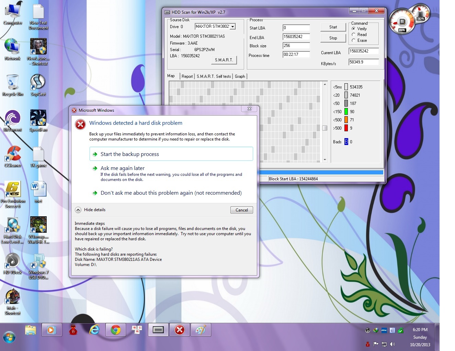Click the Stop scan button
Image resolution: width=455 pixels, height=351 pixels.
point(333,38)
